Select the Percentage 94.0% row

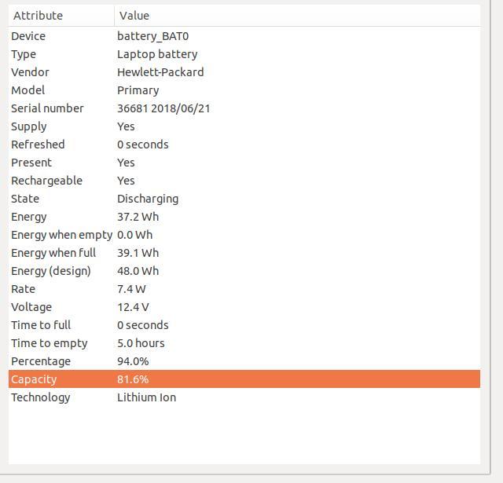(244, 361)
